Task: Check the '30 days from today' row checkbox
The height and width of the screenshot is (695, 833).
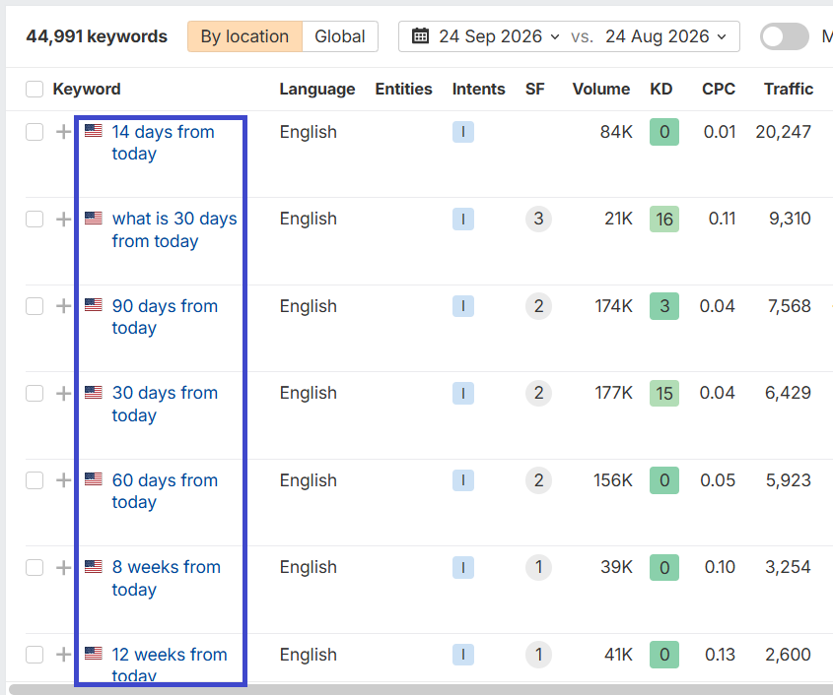Action: [35, 393]
